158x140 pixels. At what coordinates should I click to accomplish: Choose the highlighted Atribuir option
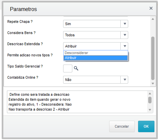point(96,58)
